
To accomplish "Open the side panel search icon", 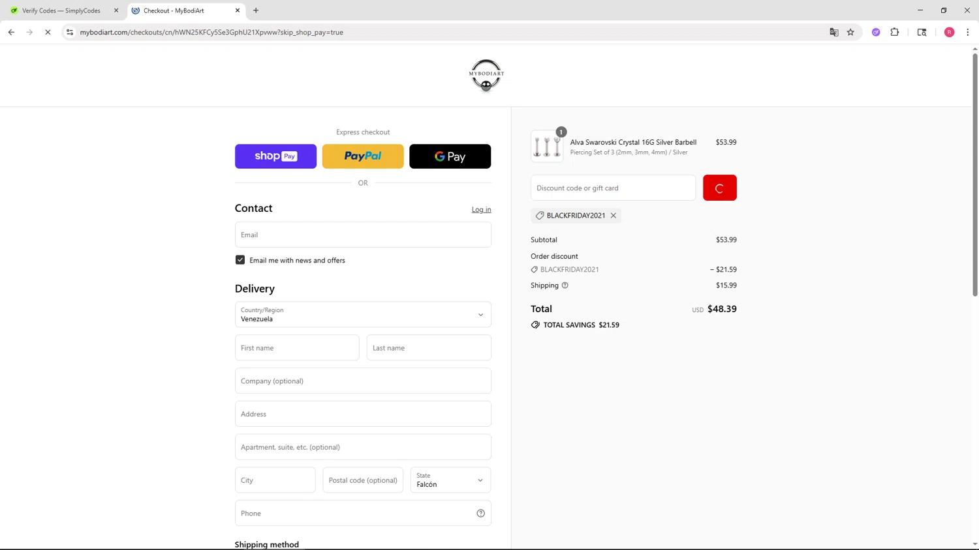I will [x=922, y=32].
